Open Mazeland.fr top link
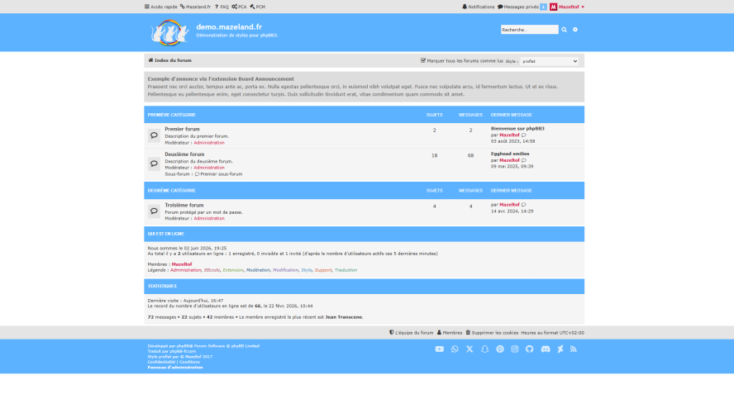Screen dimensions: 734x413 [x=195, y=7]
